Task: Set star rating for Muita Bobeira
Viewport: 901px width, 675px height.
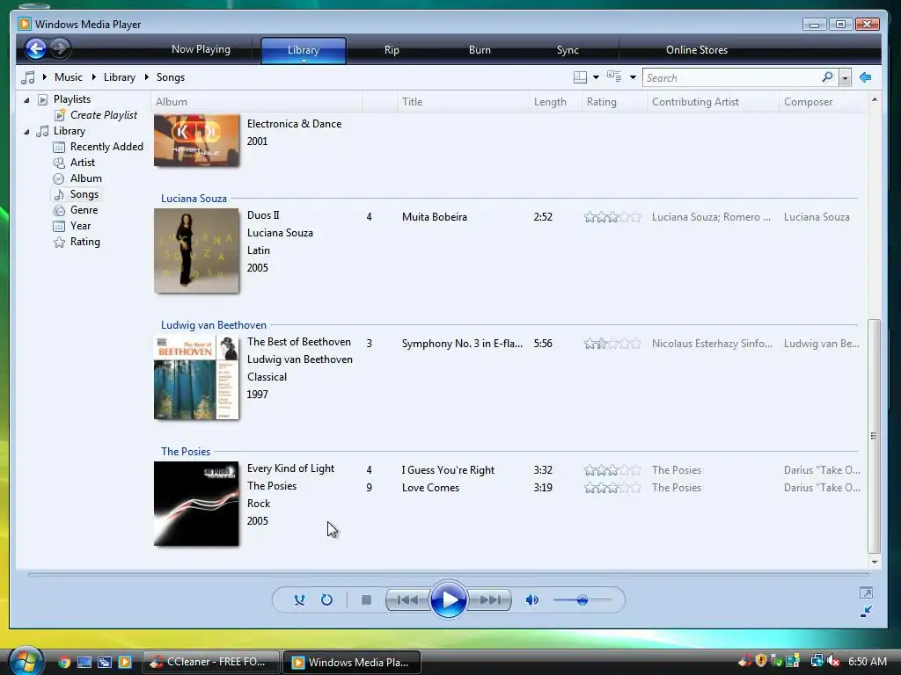Action: [x=612, y=217]
